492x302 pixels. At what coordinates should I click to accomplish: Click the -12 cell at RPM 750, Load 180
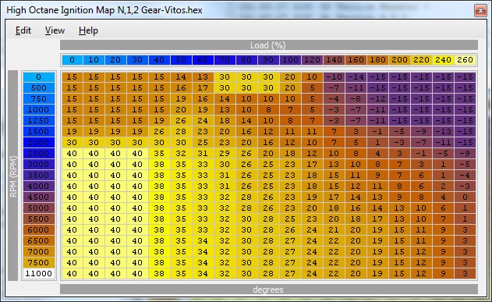[x=377, y=99]
